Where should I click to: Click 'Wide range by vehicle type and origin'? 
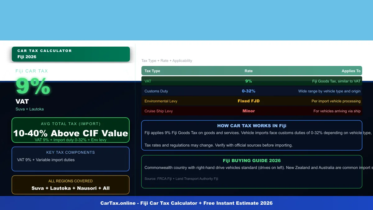[x=329, y=91]
